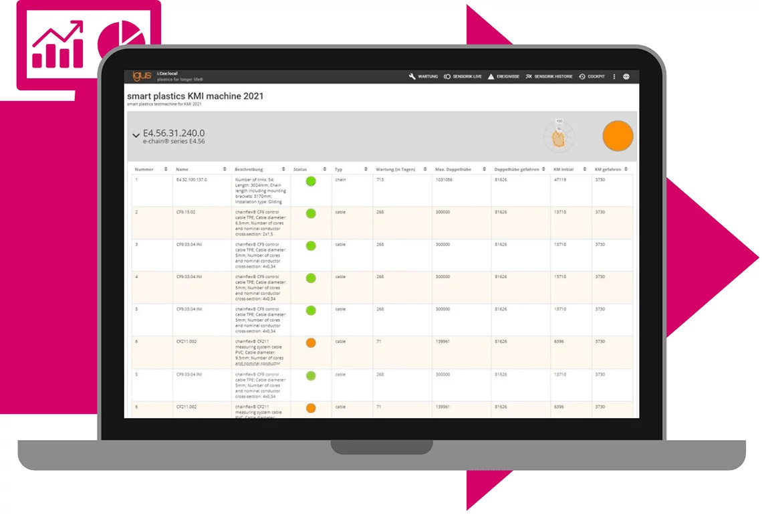
Task: Collapse the E4.56.31.240.0 e-chain section
Action: point(136,134)
